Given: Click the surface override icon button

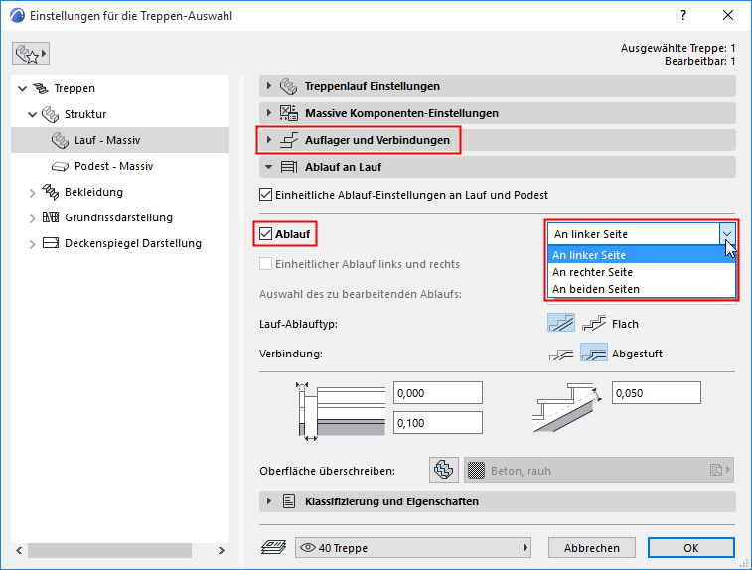Looking at the screenshot, I should pos(443,470).
